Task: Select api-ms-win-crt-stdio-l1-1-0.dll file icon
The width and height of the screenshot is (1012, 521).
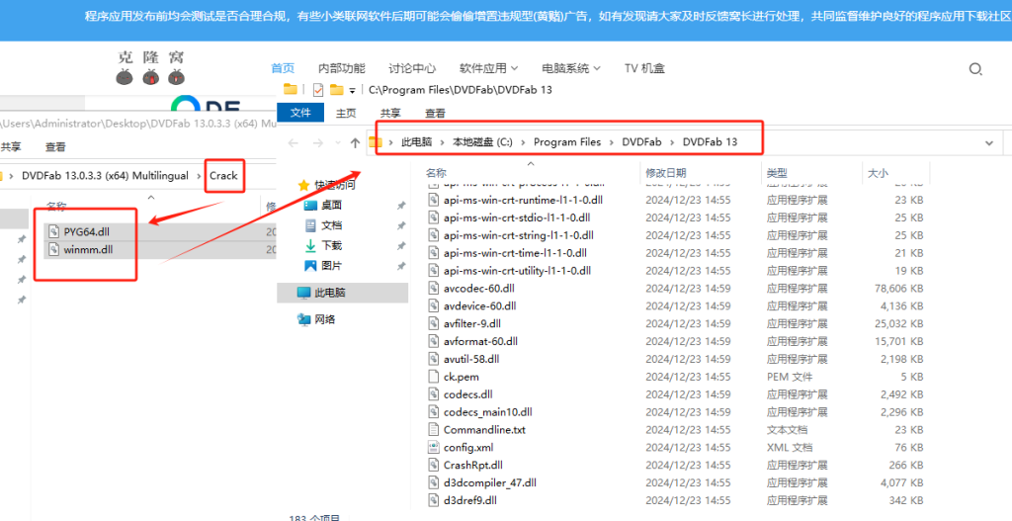Action: [434, 217]
